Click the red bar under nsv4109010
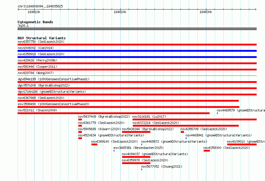The width and height of the screenshot is (265, 181). tap(242, 144)
